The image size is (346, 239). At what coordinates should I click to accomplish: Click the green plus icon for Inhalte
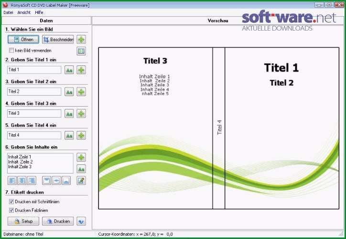coord(81,157)
